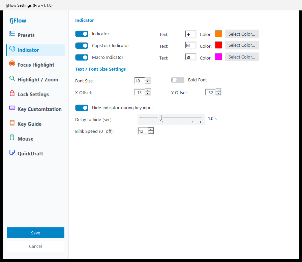Image resolution: width=302 pixels, height=262 pixels.
Task: Click the Blink Speed value field
Action: coord(143,131)
